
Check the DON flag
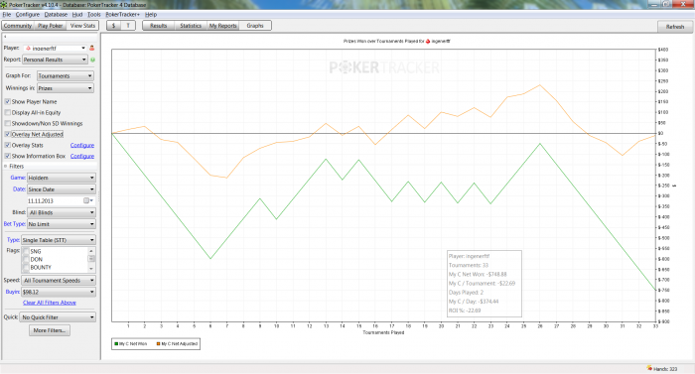pyautogui.click(x=26, y=259)
